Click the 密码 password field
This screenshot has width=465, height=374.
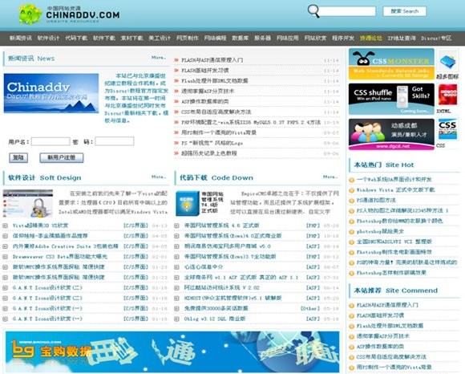click(115, 141)
